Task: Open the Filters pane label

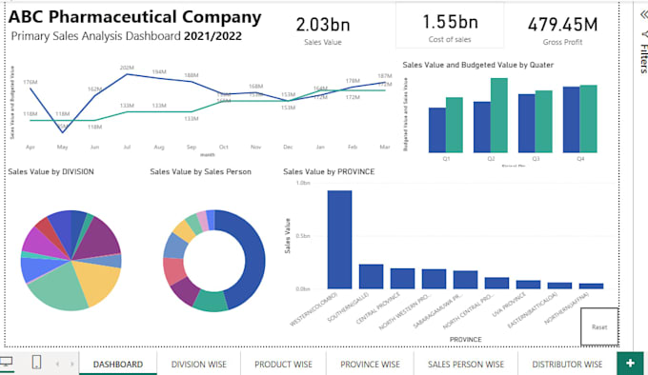Action: tap(643, 58)
